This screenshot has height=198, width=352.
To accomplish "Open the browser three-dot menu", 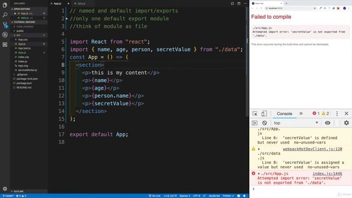I will click(349, 8).
